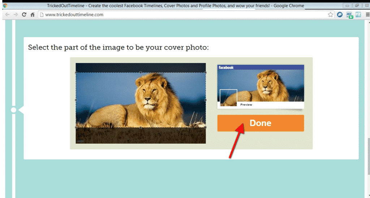Click the top-left crop selection handle

pos(76,73)
